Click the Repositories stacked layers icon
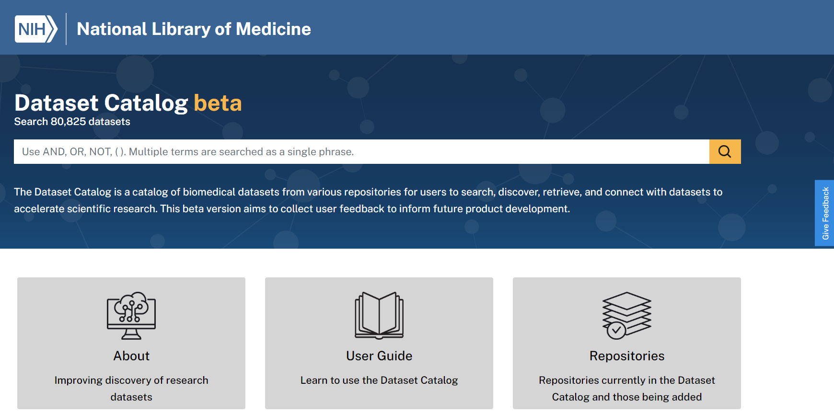Viewport: 834px width, 413px height. click(x=626, y=315)
